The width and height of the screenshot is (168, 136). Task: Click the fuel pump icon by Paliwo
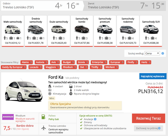(x=44, y=117)
